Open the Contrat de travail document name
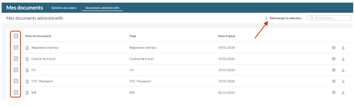This screenshot has width=354, height=107. pyautogui.click(x=43, y=59)
